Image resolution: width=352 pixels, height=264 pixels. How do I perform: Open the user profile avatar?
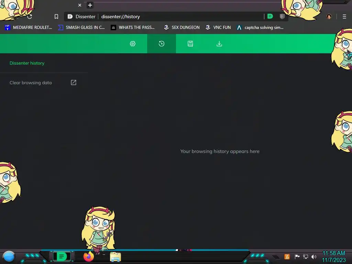click(329, 16)
